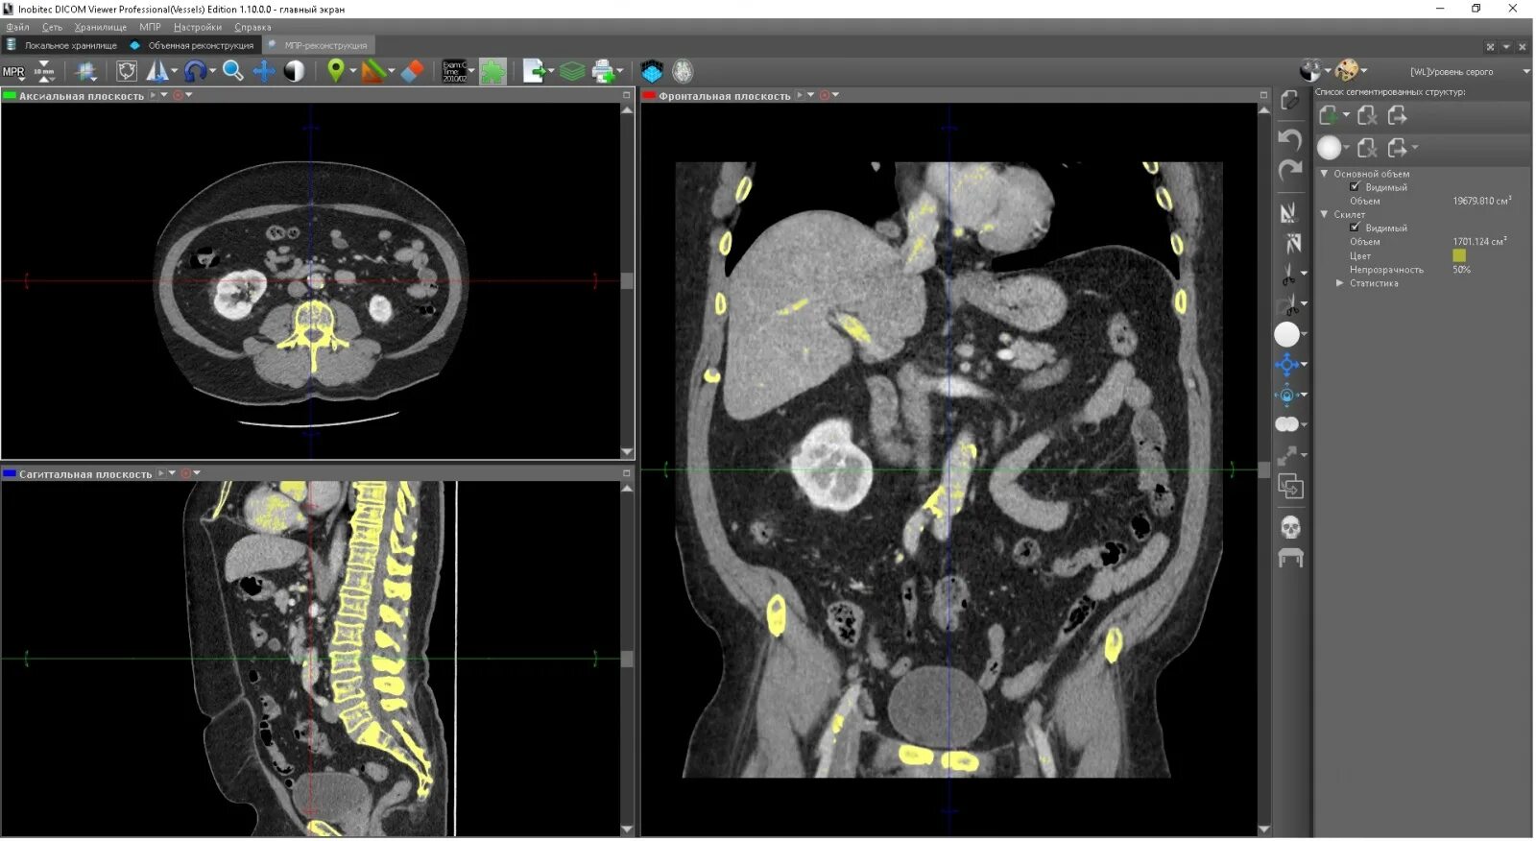Click the blue 3D cube reconstruction icon
Screen dimensions: 1536x841
(x=652, y=71)
